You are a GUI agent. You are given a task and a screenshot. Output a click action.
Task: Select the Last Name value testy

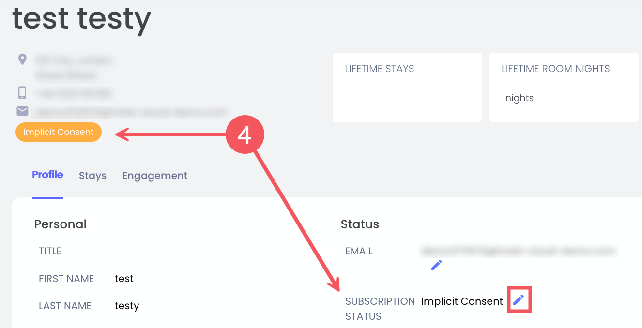click(x=127, y=306)
